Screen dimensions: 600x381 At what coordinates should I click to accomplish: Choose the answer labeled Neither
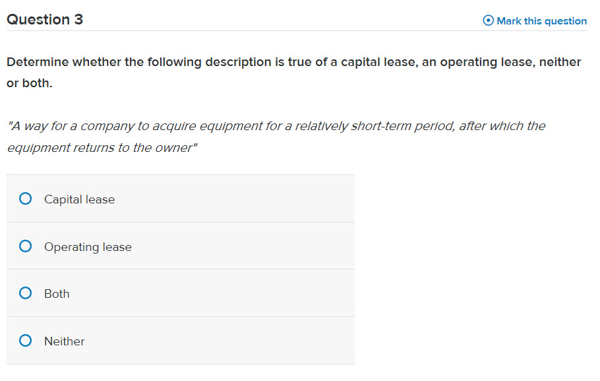point(64,340)
